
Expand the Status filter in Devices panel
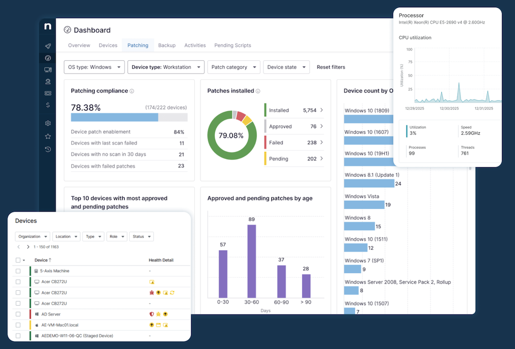[x=142, y=236]
